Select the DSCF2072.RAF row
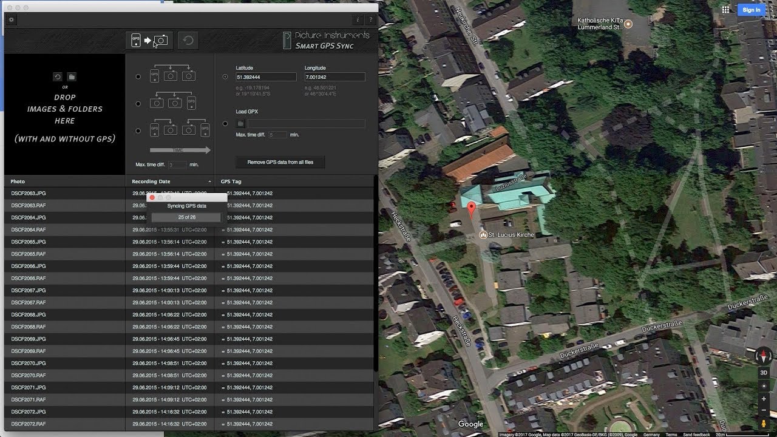 point(189,424)
